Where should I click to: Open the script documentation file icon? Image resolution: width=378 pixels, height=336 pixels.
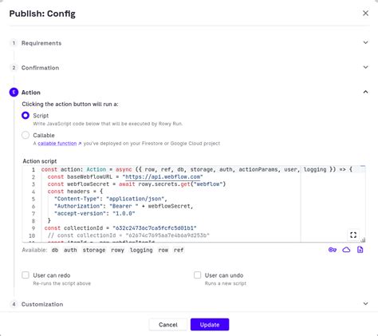360,250
